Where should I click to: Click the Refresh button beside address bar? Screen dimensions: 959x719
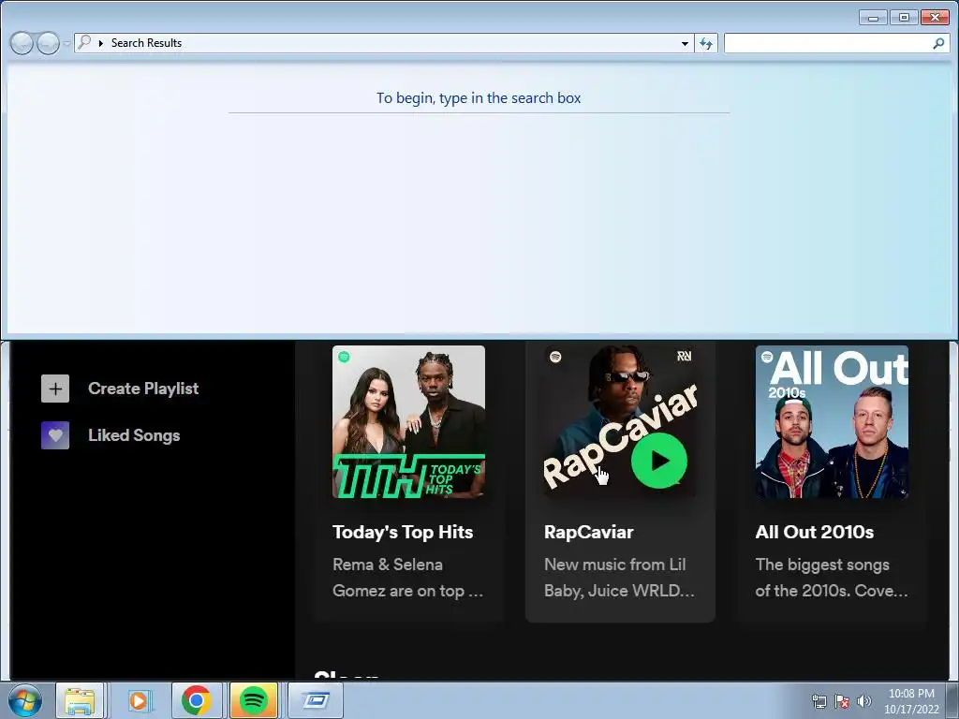[x=706, y=43]
